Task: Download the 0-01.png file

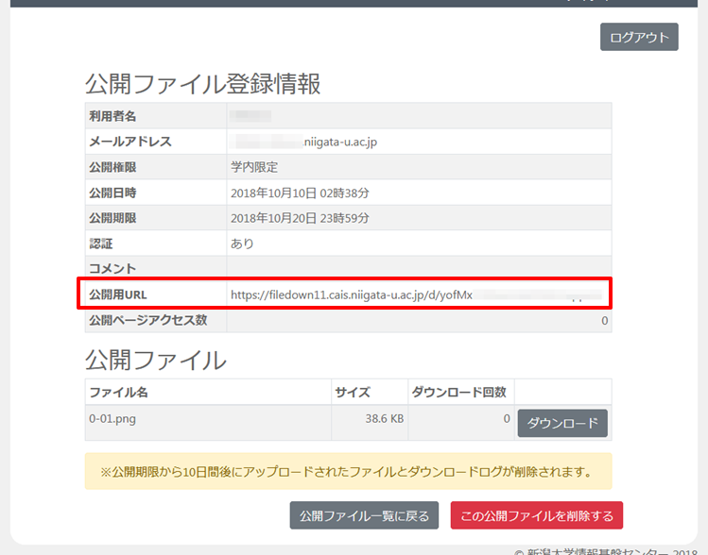Action: pyautogui.click(x=562, y=423)
